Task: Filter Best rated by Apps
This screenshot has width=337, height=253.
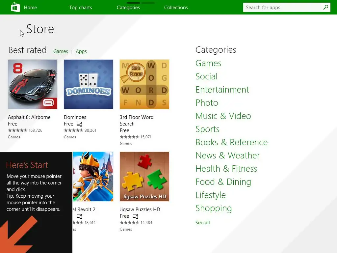Action: pyautogui.click(x=81, y=51)
